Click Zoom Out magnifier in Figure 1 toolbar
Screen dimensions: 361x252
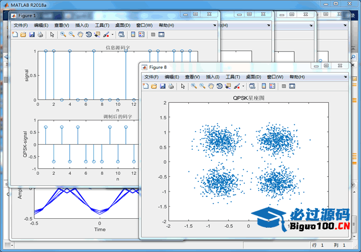click(x=72, y=35)
